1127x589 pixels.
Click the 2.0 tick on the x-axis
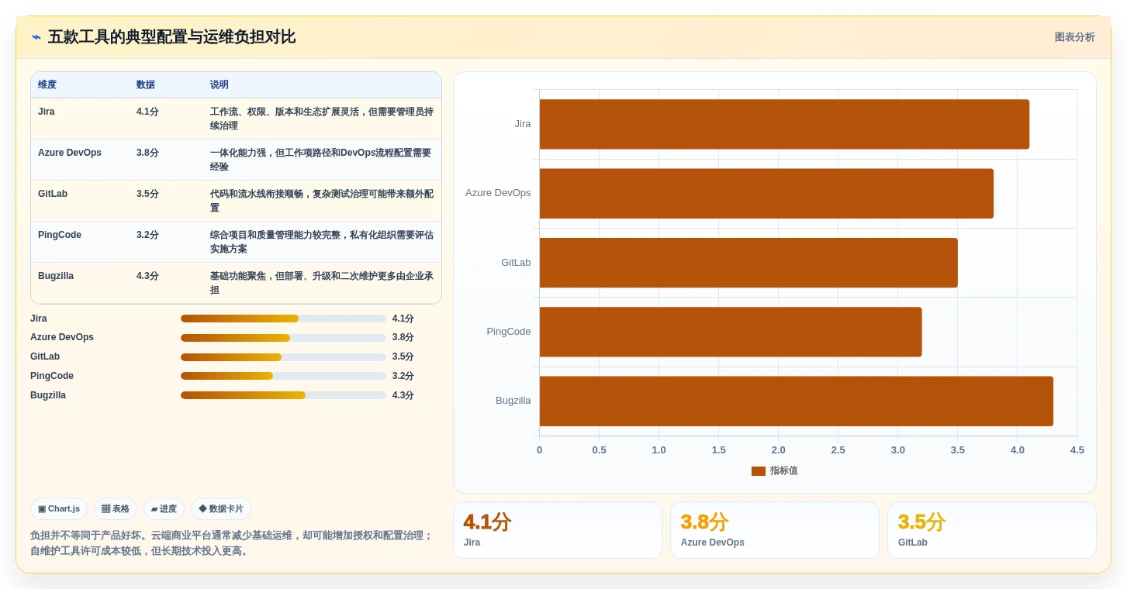coord(778,450)
